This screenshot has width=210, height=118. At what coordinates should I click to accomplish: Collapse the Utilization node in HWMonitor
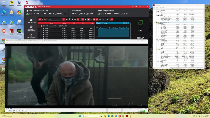[x=157, y=16]
